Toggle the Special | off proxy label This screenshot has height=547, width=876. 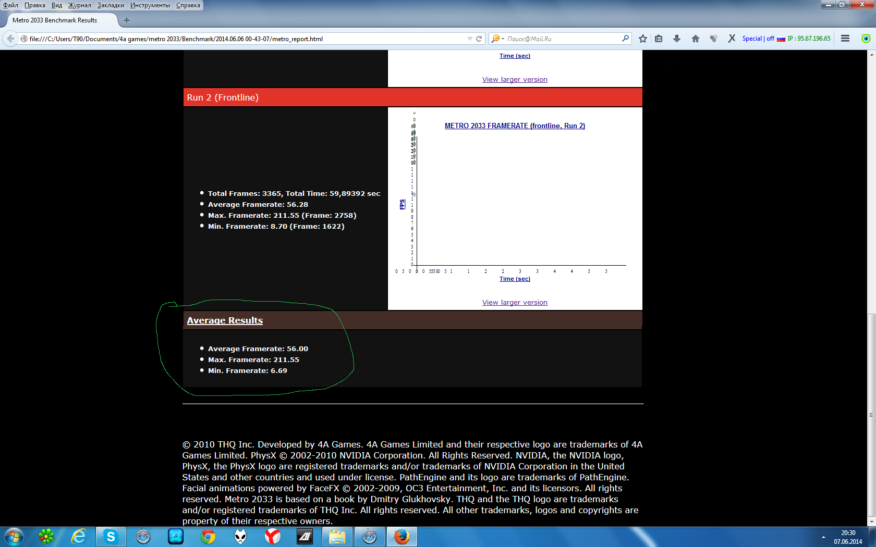click(758, 39)
